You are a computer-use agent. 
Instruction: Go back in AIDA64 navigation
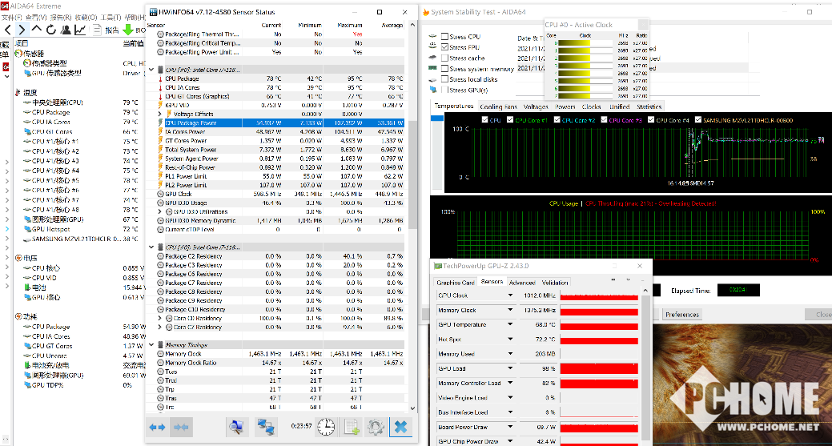pyautogui.click(x=7, y=30)
